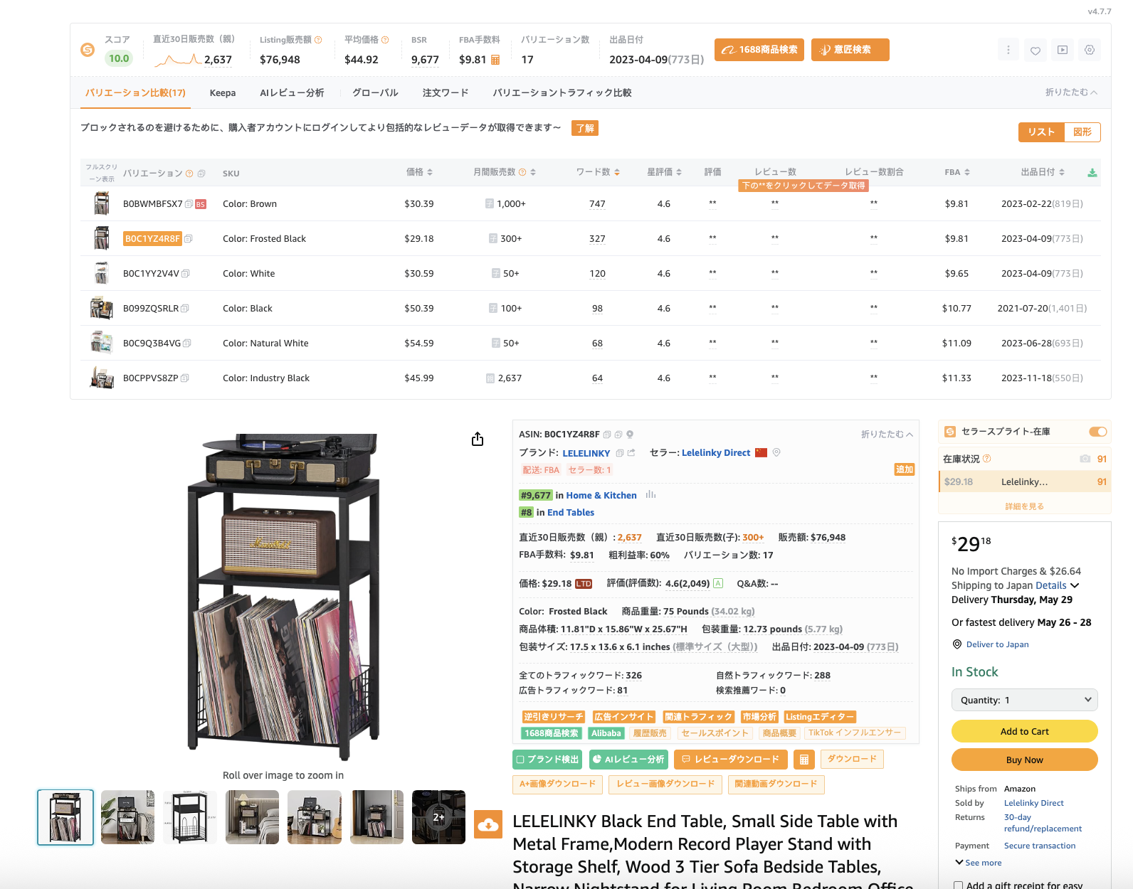Click the monthly sales icon in Brown row

[x=490, y=204]
